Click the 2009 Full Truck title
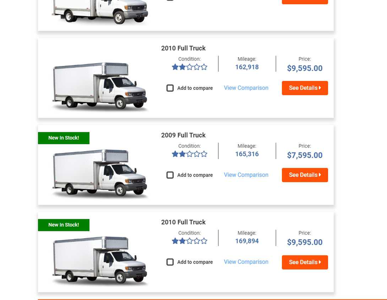Image resolution: width=387 pixels, height=300 pixels. [183, 135]
